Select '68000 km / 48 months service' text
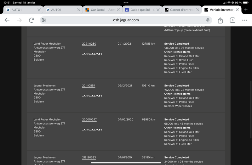Image resolution: width=252 pixels, height=165 pixels. 184,124
